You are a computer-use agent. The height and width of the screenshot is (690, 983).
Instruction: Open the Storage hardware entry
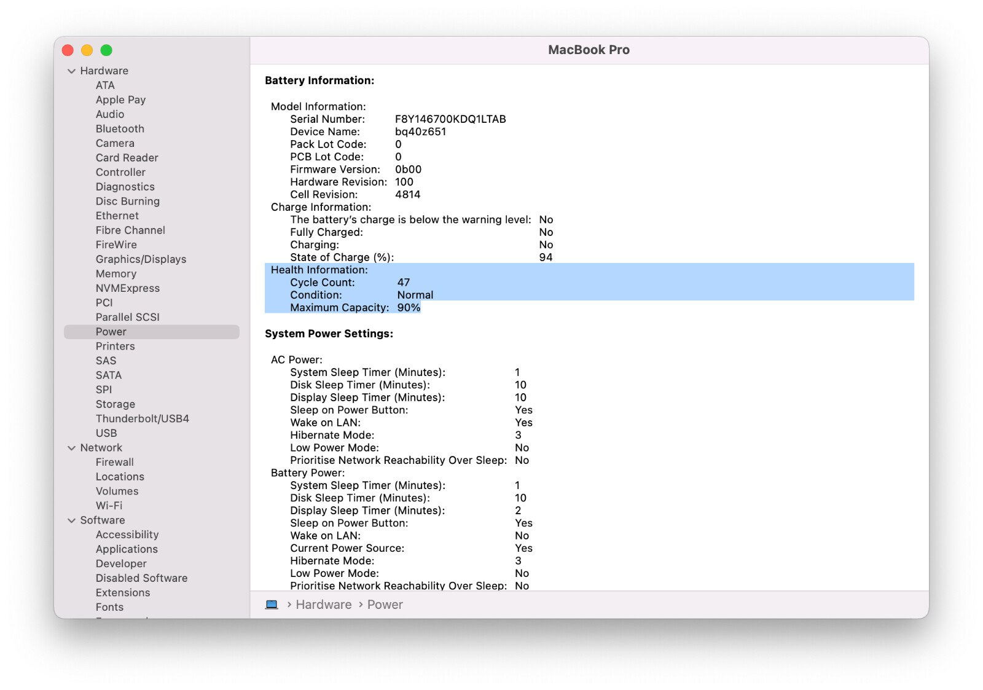pos(116,404)
